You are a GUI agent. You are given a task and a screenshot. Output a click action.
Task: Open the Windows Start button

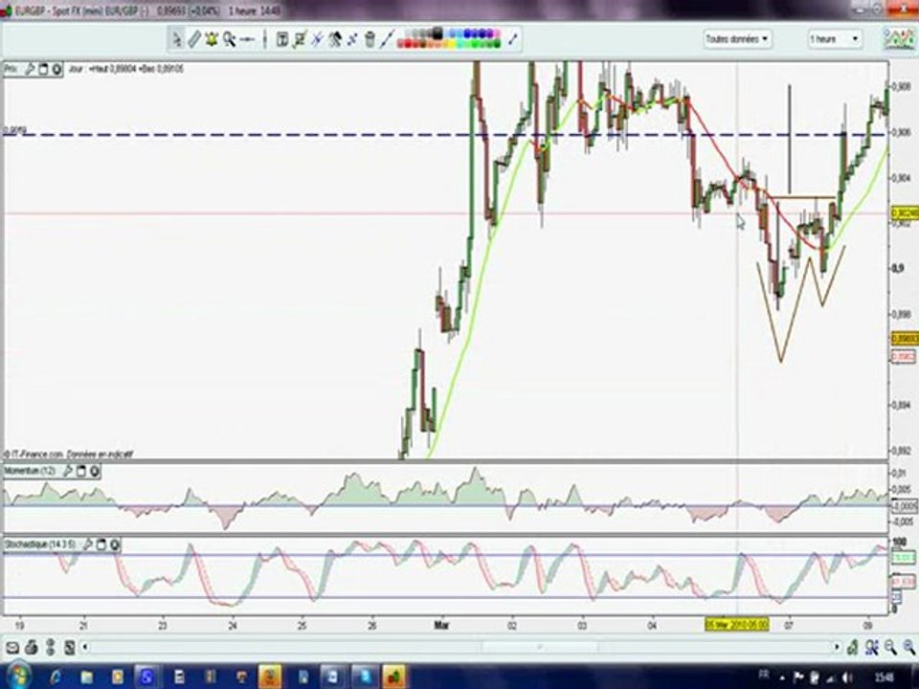(17, 677)
